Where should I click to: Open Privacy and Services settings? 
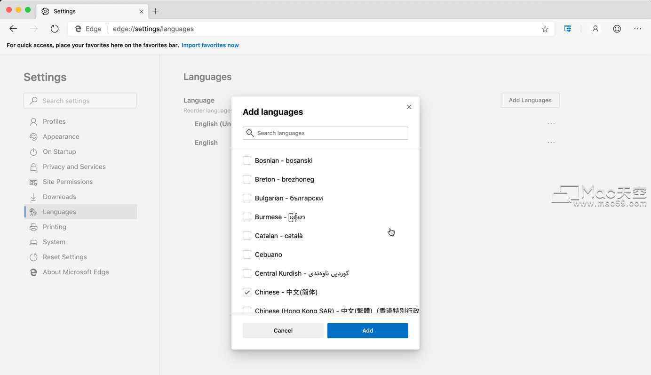pos(74,167)
